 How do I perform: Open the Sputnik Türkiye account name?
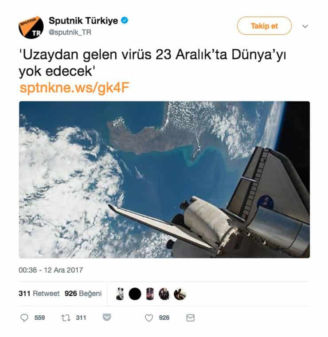coord(83,21)
